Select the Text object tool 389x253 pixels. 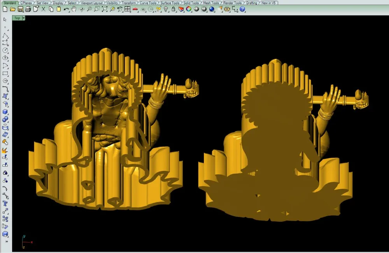[x=5, y=204]
